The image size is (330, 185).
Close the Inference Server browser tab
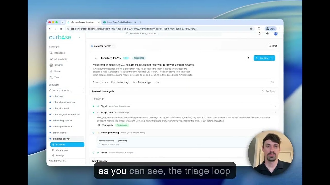coord(98,22)
